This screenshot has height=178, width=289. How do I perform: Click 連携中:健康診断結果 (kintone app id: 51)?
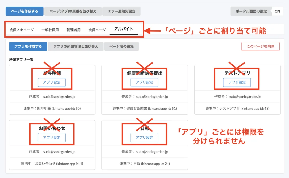pyautogui.click(x=145, y=109)
